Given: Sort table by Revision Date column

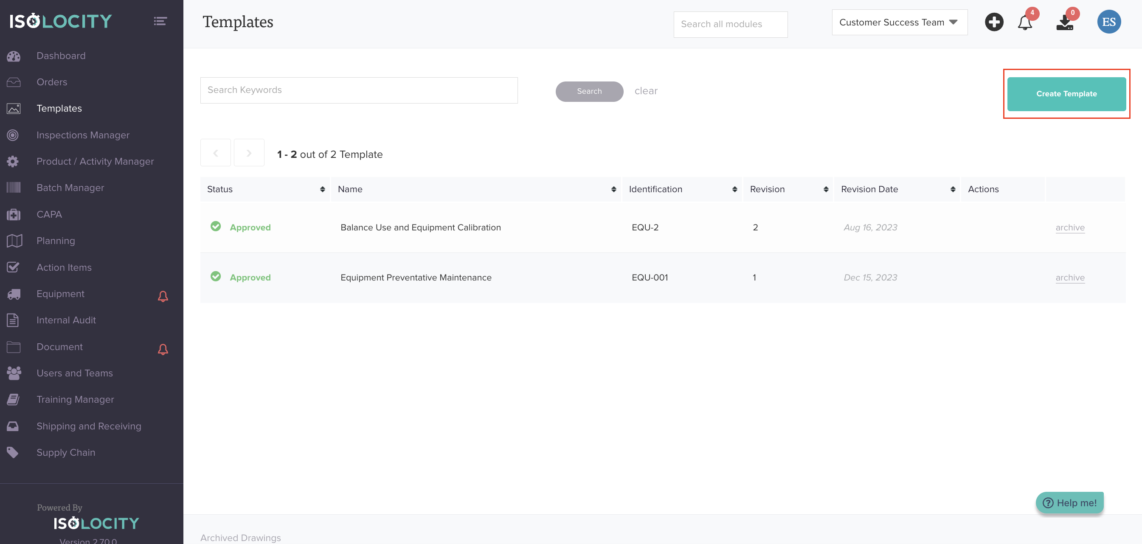Looking at the screenshot, I should (953, 189).
